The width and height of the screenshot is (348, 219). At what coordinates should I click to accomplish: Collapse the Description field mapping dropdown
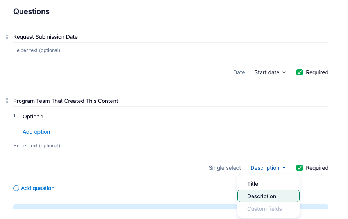tap(268, 168)
